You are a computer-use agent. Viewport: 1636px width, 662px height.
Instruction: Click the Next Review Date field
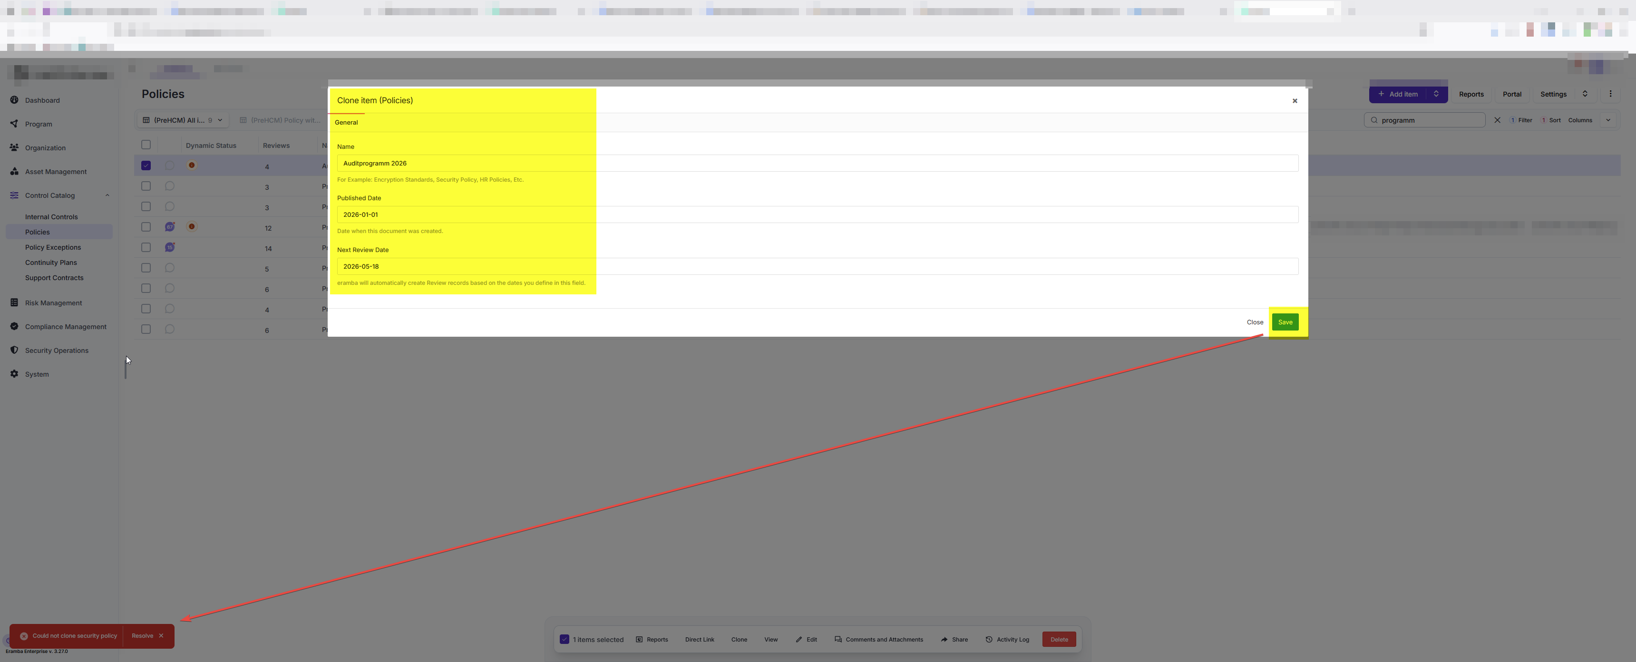pos(817,266)
